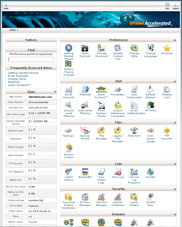Viewport: 182px width, 227px height.
Task: Click Change Style link in Frequently Accessed
Action: (x=17, y=79)
